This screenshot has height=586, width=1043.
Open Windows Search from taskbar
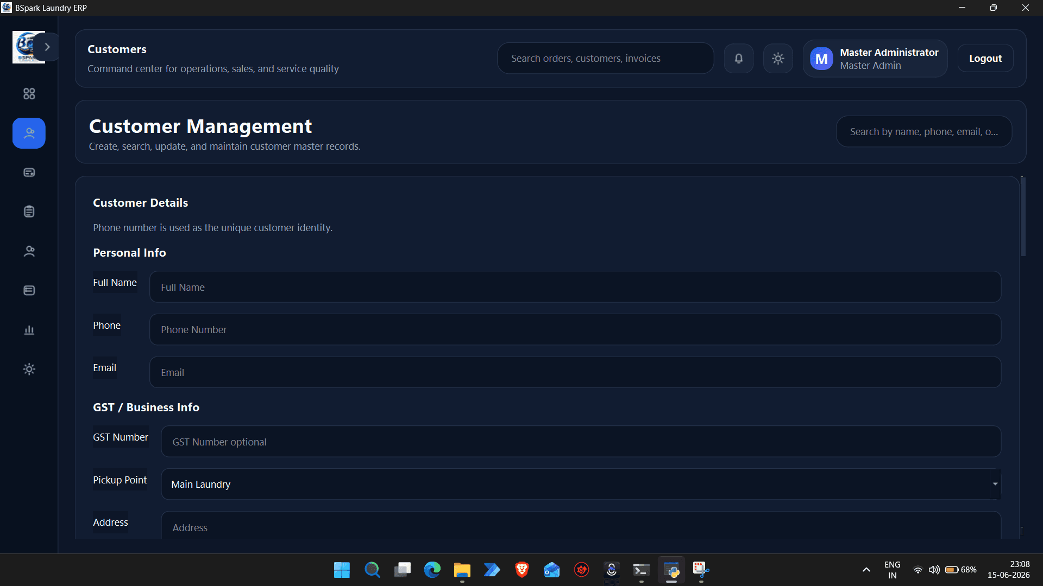372,570
